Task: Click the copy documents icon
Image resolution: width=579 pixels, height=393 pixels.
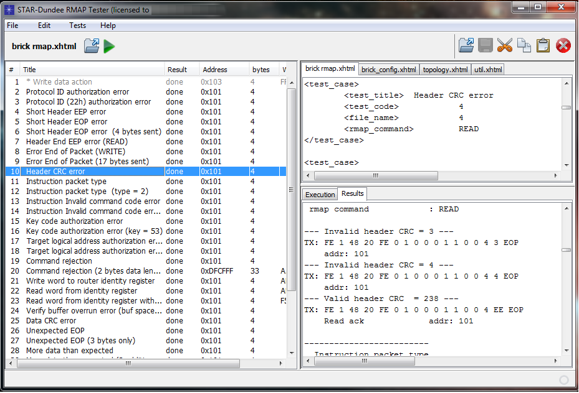Action: [524, 45]
